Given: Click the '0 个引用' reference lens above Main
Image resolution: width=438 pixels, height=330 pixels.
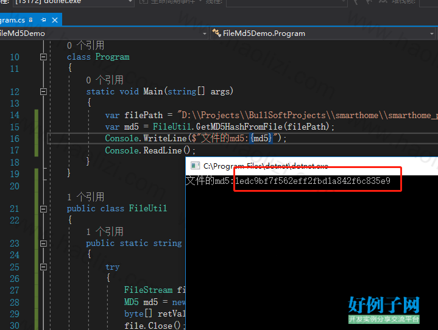Looking at the screenshot, I should (105, 80).
